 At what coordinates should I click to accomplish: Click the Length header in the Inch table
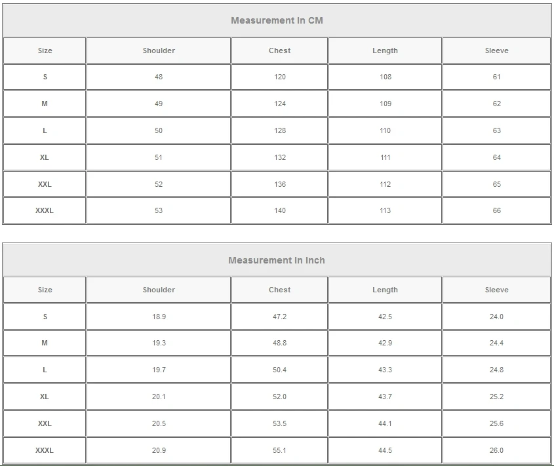[x=385, y=290]
